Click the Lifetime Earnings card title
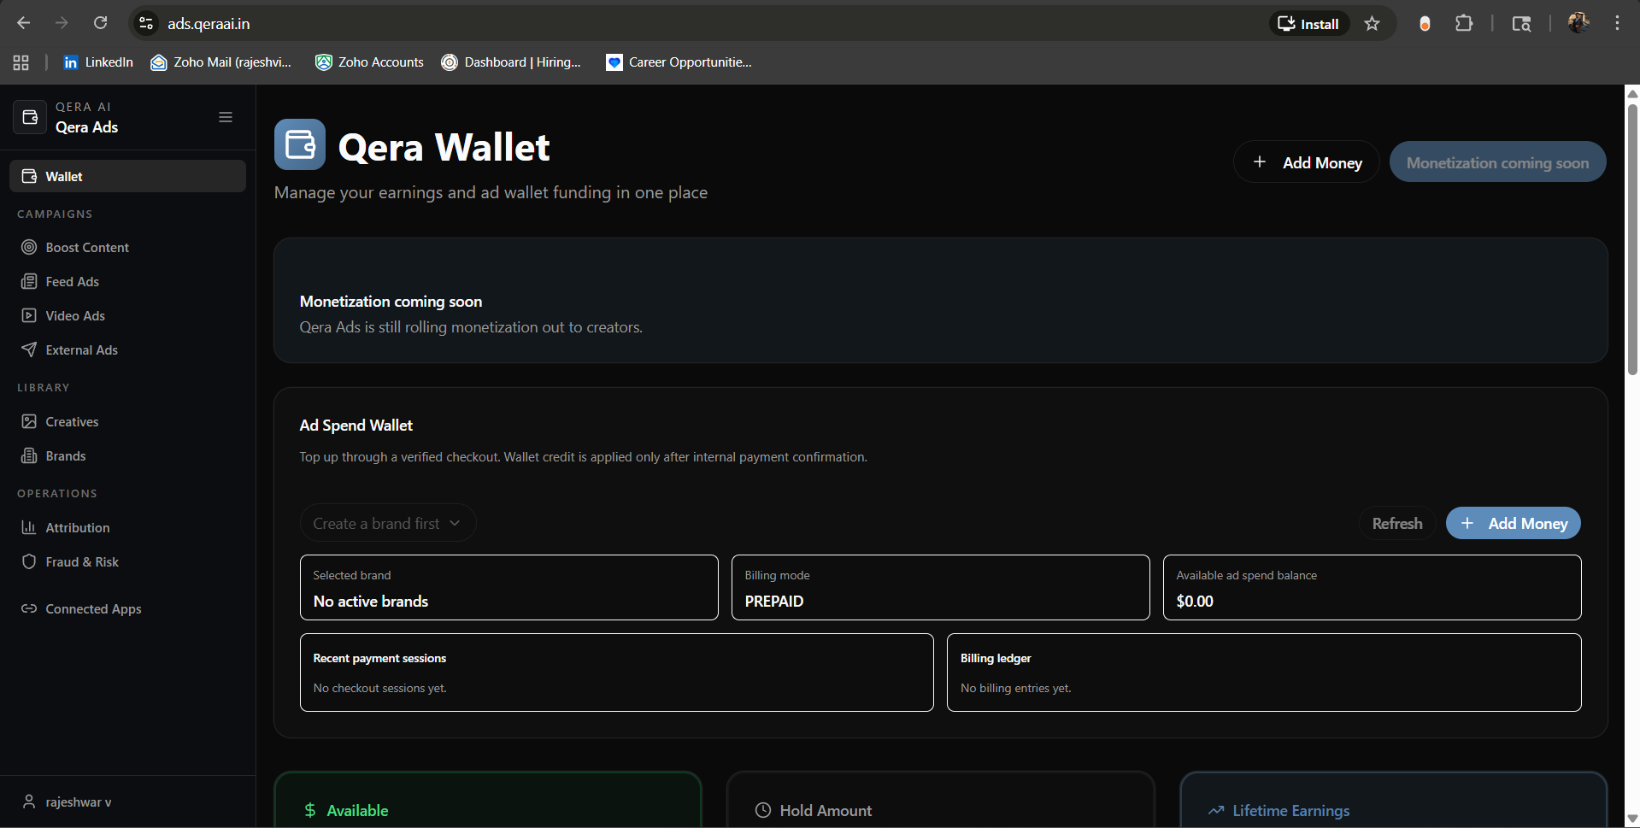This screenshot has height=828, width=1640. tap(1291, 810)
